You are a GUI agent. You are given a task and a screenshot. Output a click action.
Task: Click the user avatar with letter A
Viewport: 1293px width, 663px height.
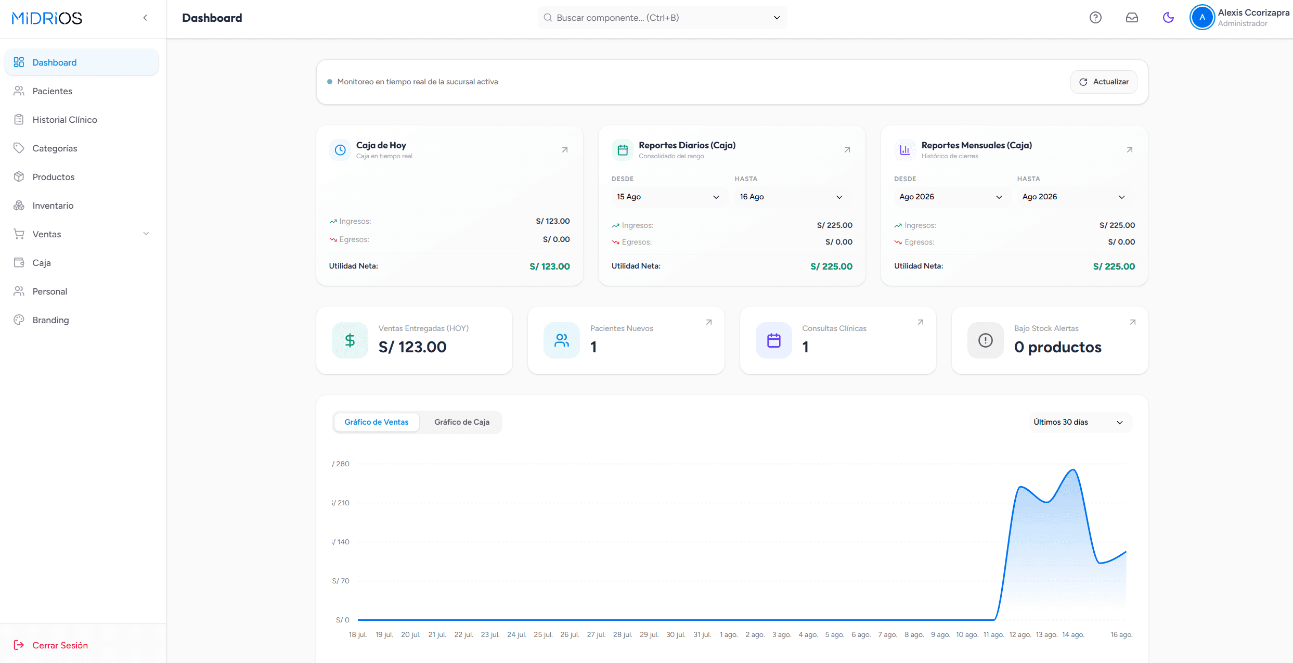coord(1202,18)
